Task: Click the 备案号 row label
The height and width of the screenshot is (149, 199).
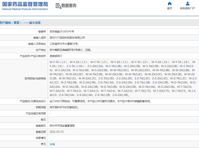Action: 42,31
